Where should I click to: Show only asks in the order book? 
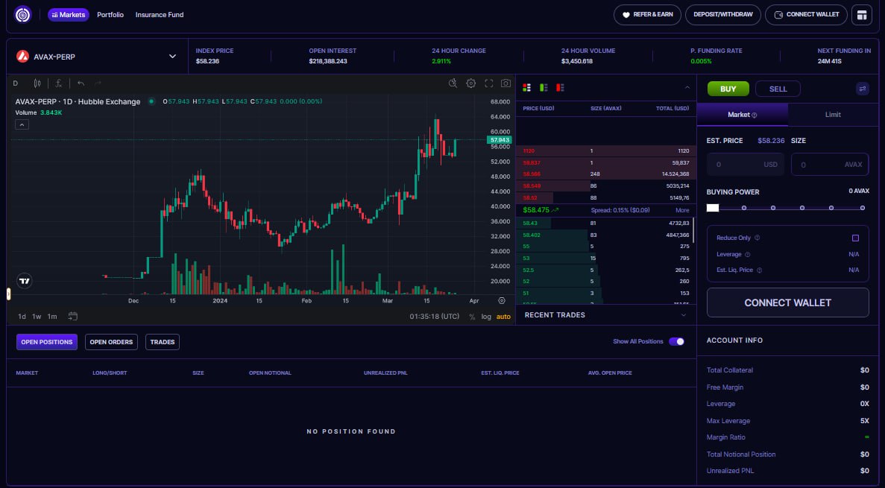pos(559,87)
